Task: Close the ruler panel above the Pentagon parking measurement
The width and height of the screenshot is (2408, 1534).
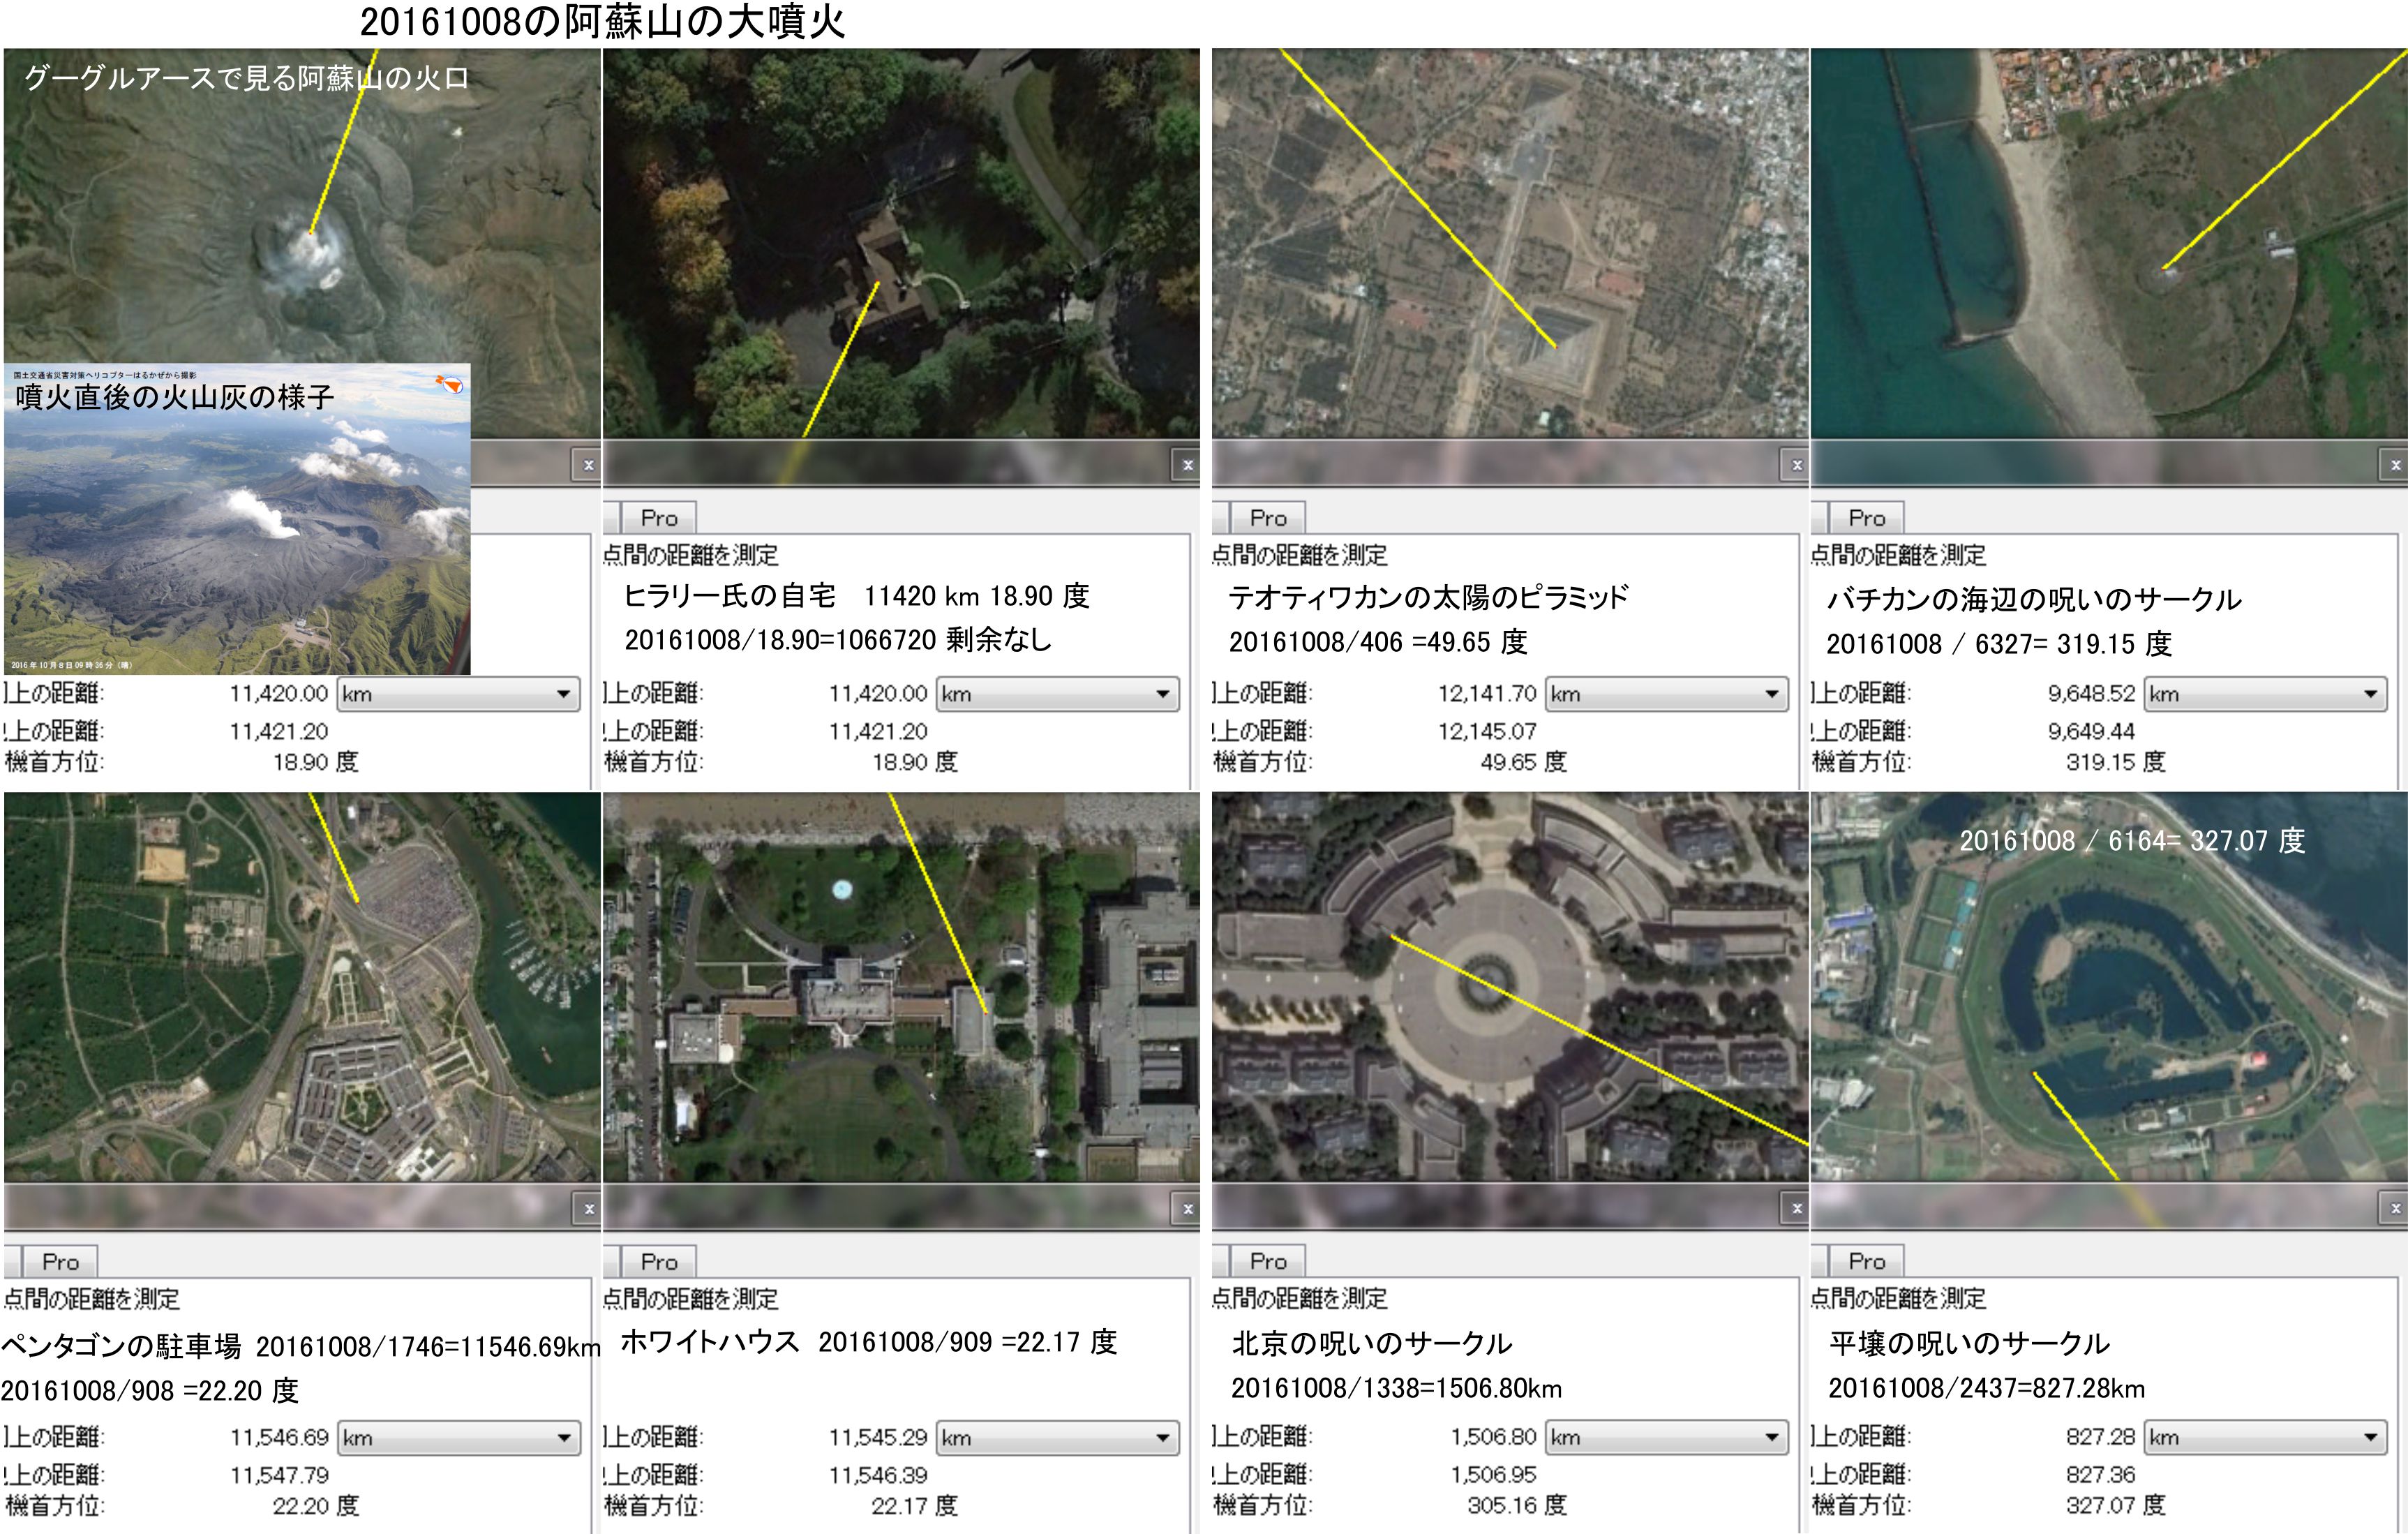Action: coord(589,1209)
